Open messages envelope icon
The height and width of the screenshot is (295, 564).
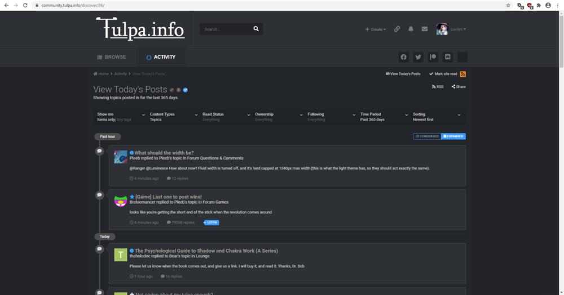(x=425, y=29)
